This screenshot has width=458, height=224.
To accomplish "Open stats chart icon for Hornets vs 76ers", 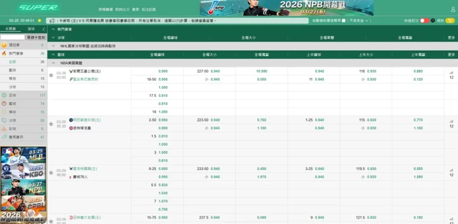I will [x=451, y=170].
